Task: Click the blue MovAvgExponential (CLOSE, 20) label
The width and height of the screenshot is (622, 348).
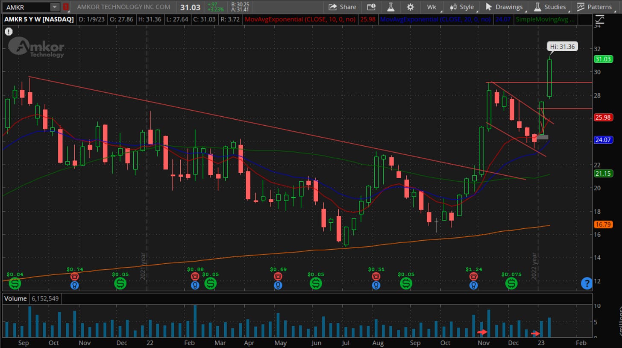Action: pyautogui.click(x=435, y=19)
